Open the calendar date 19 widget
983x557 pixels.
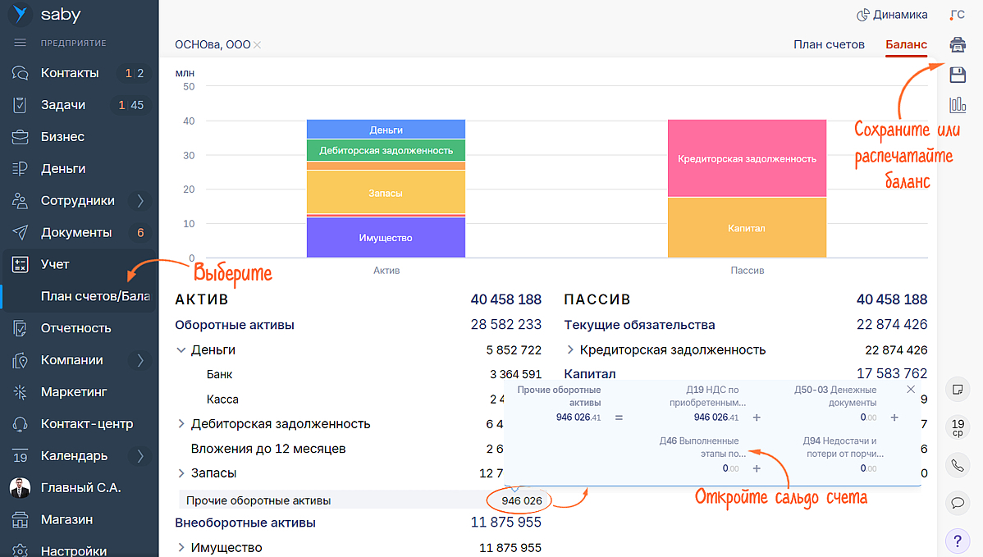tap(957, 427)
